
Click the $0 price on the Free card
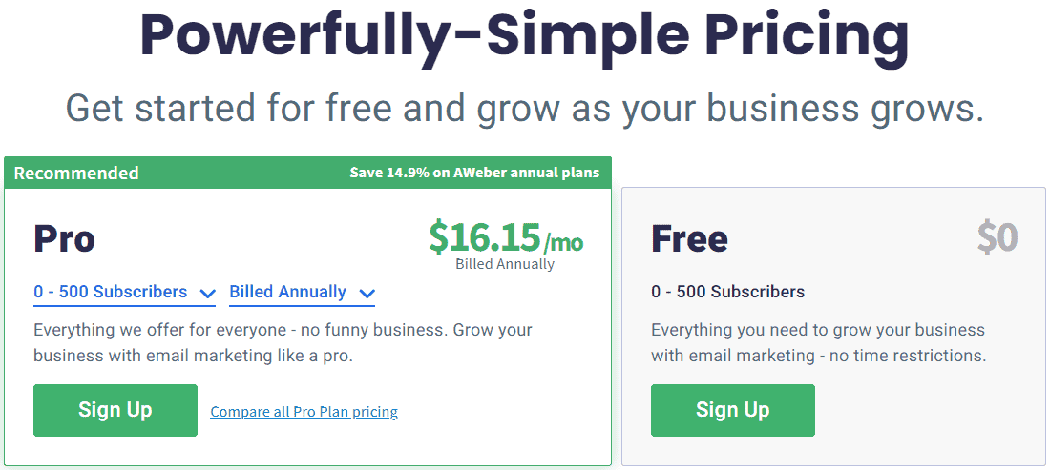coord(997,237)
